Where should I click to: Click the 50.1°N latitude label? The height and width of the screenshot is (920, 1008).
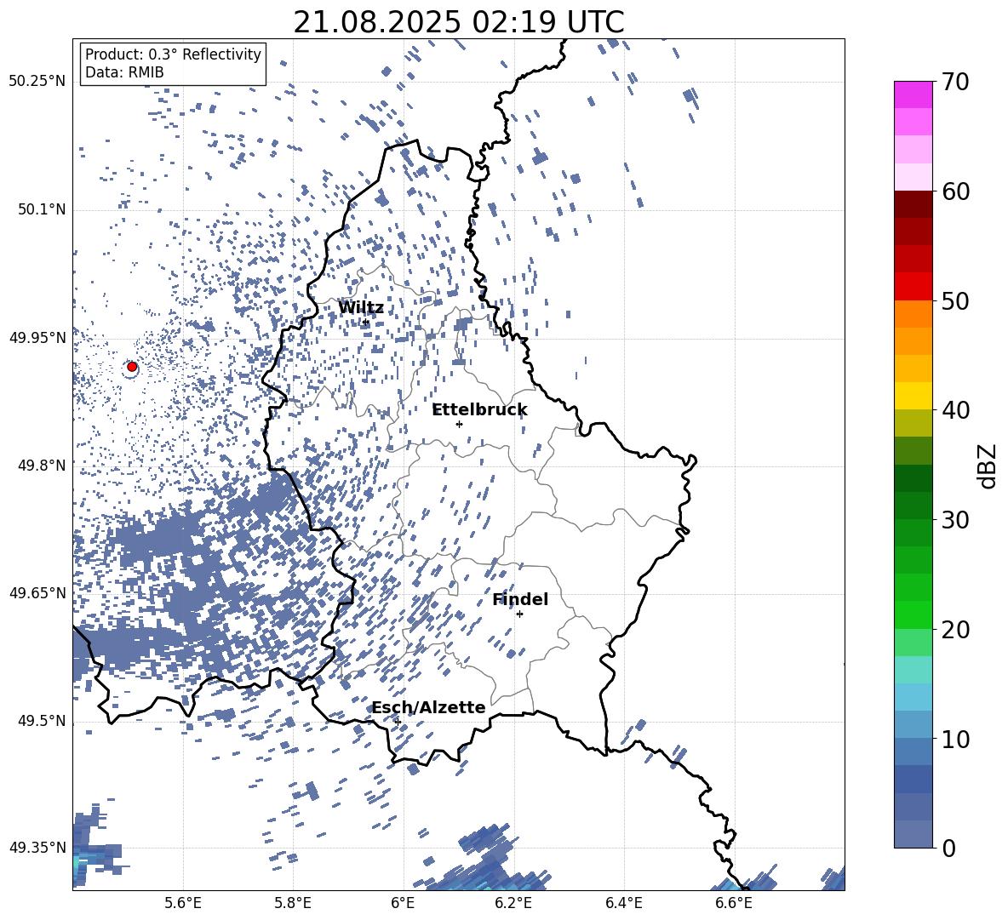pyautogui.click(x=43, y=210)
